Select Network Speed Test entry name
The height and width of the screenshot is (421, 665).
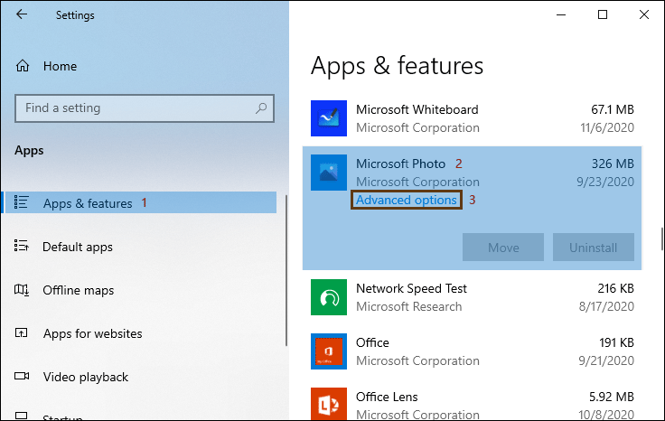pos(411,289)
